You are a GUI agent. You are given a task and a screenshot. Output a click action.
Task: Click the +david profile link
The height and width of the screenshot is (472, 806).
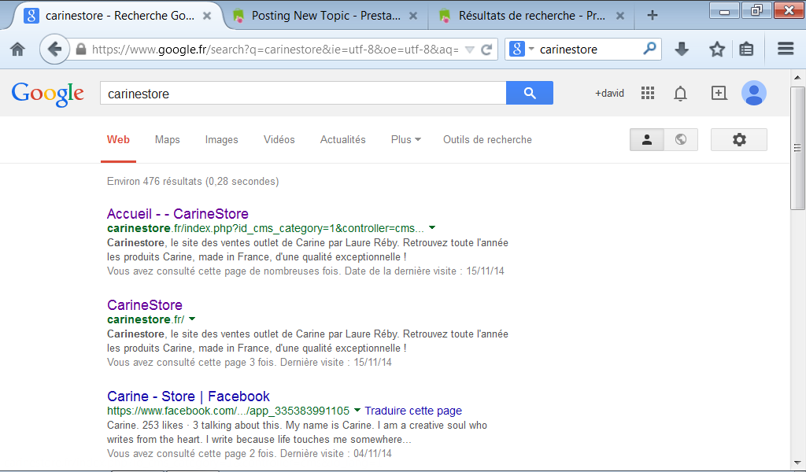[x=610, y=94]
